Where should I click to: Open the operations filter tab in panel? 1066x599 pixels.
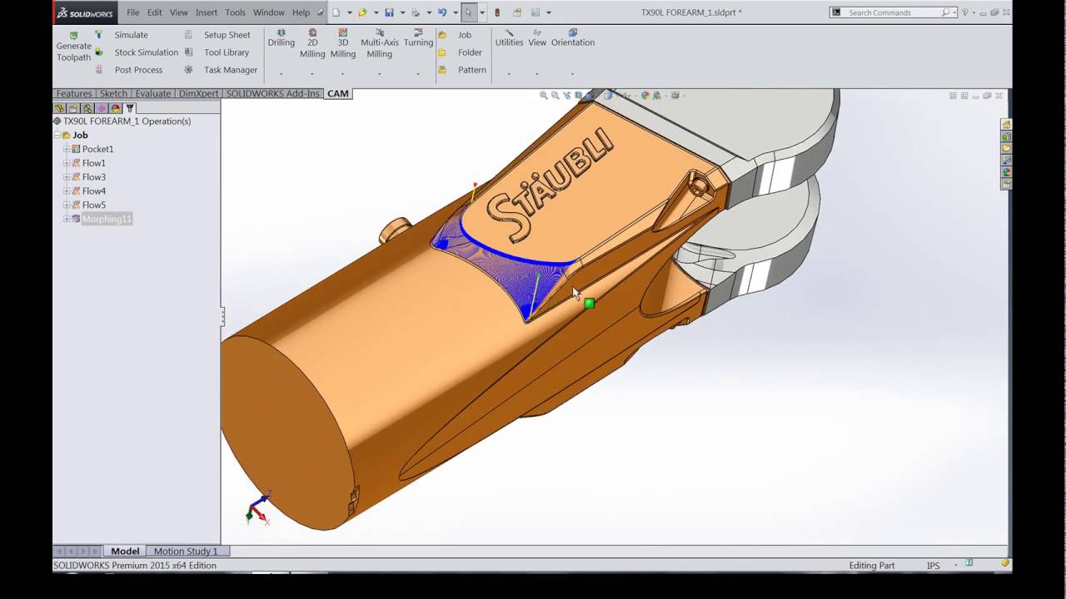click(x=130, y=108)
